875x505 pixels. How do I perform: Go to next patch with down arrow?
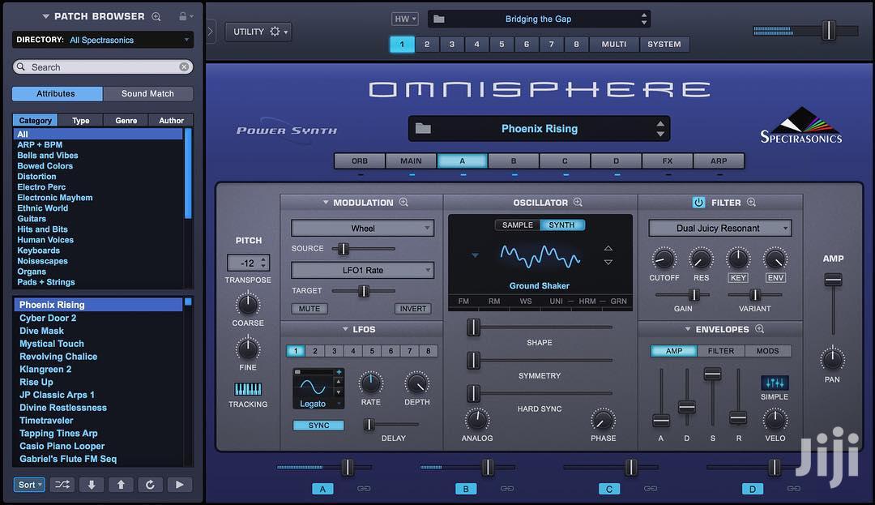92,485
